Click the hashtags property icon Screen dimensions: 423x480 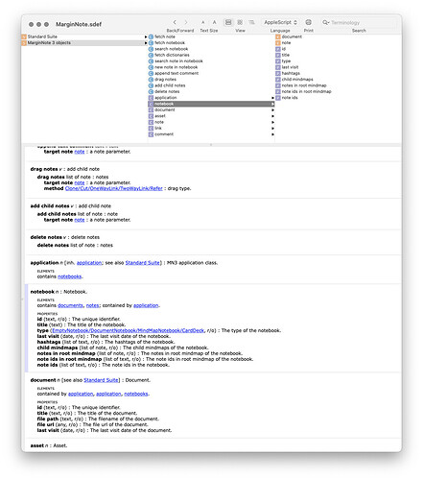[278, 73]
